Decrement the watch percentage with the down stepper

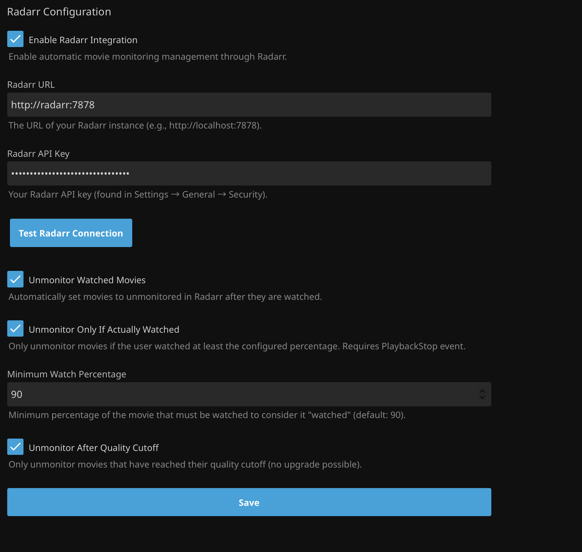coord(482,397)
